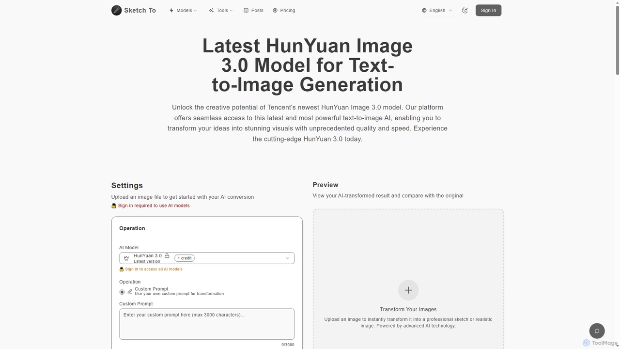This screenshot has width=620, height=349.
Task: Expand the Tools chevron
Action: click(231, 11)
